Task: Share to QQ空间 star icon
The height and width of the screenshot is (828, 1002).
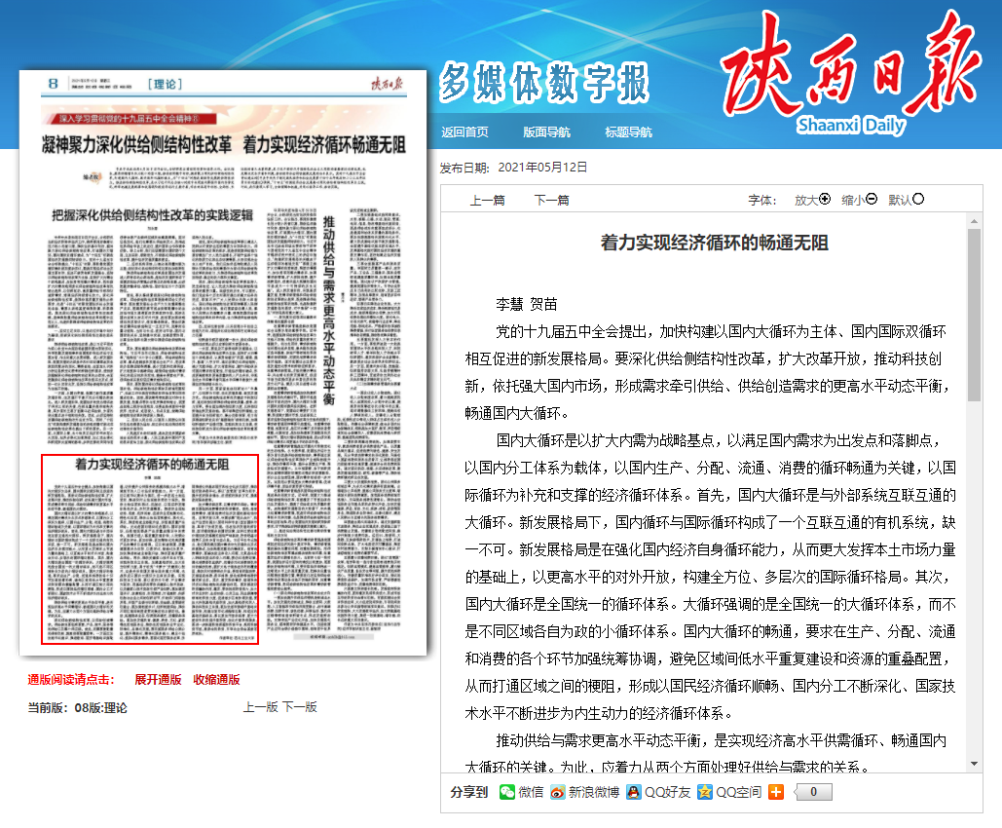Action: pos(705,792)
